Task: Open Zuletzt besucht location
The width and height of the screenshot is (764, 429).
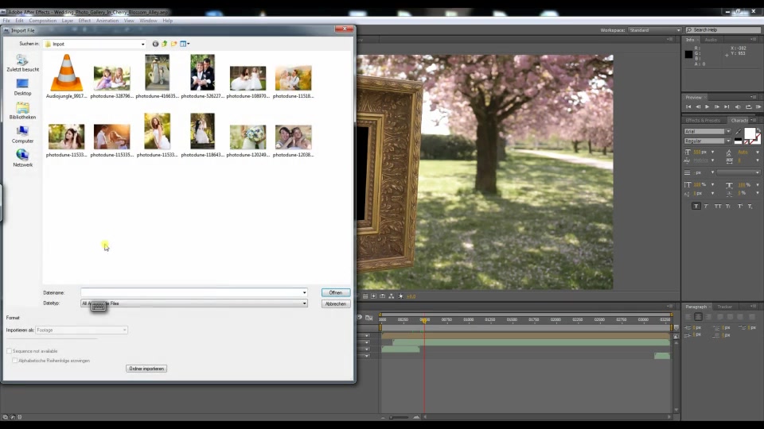Action: pos(22,63)
